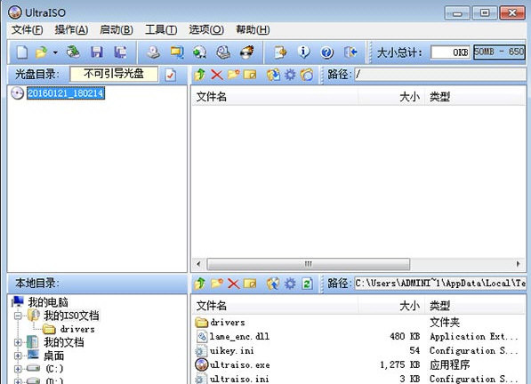Click the Save As toolbar icon
The width and height of the screenshot is (531, 384).
120,52
